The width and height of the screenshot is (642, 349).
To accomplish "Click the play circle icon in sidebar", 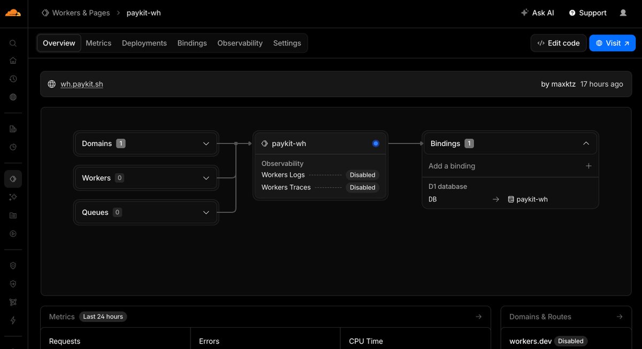I will 13,234.
